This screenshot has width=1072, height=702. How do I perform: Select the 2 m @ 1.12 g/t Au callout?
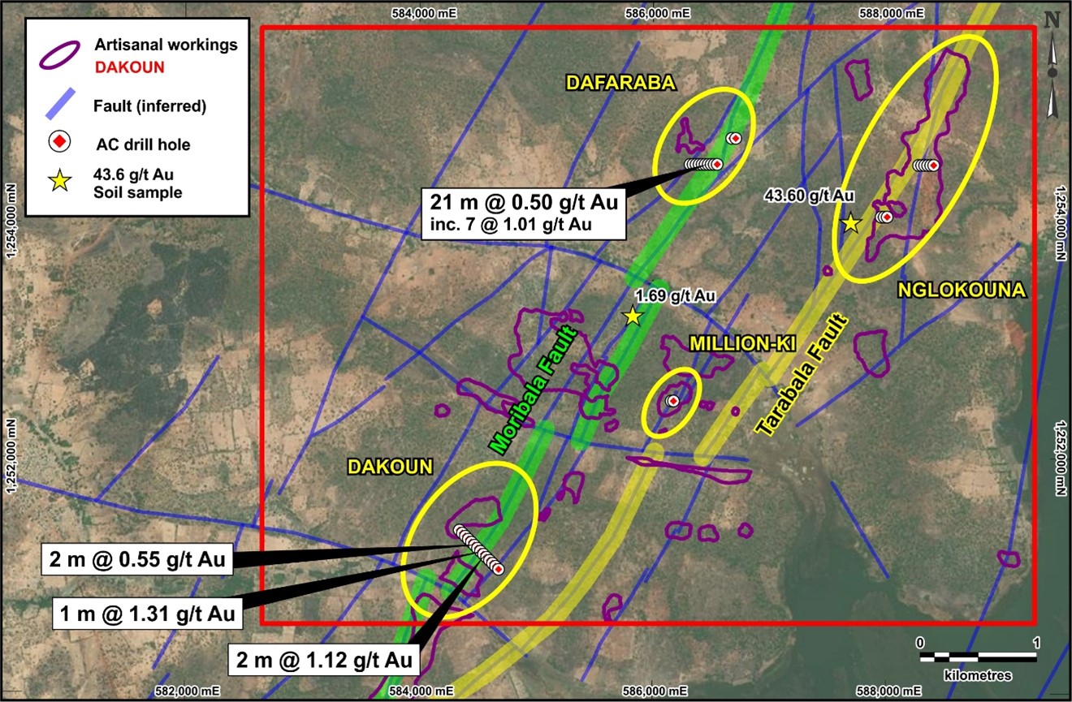click(x=322, y=657)
